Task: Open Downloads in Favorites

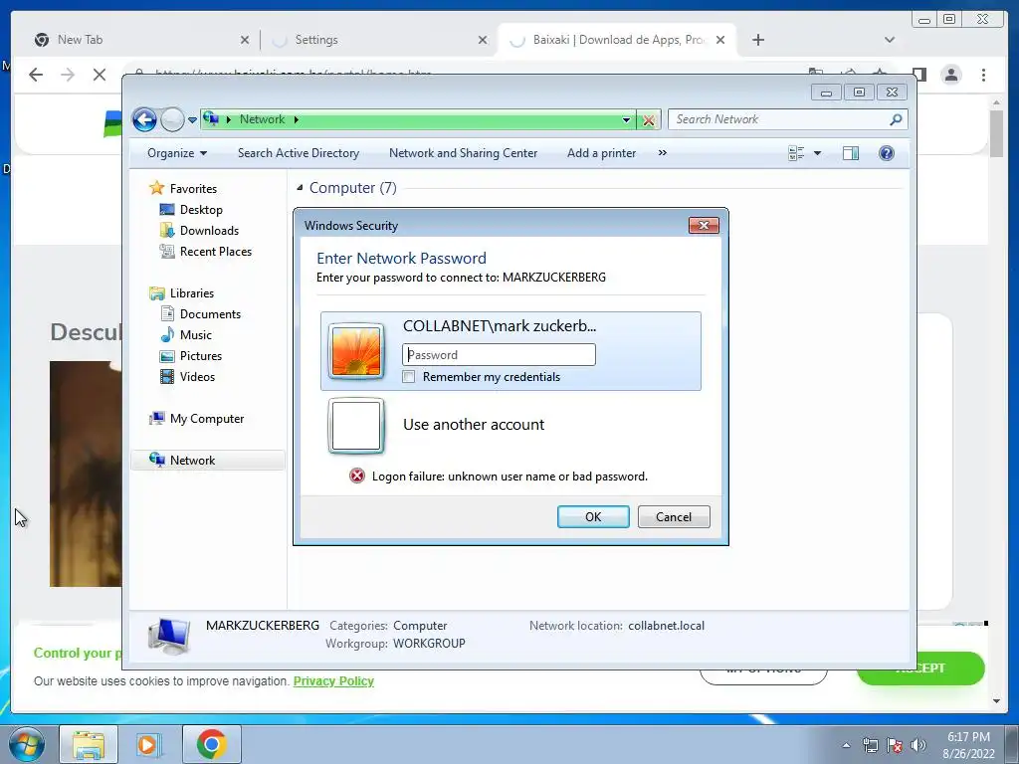Action: pyautogui.click(x=209, y=231)
